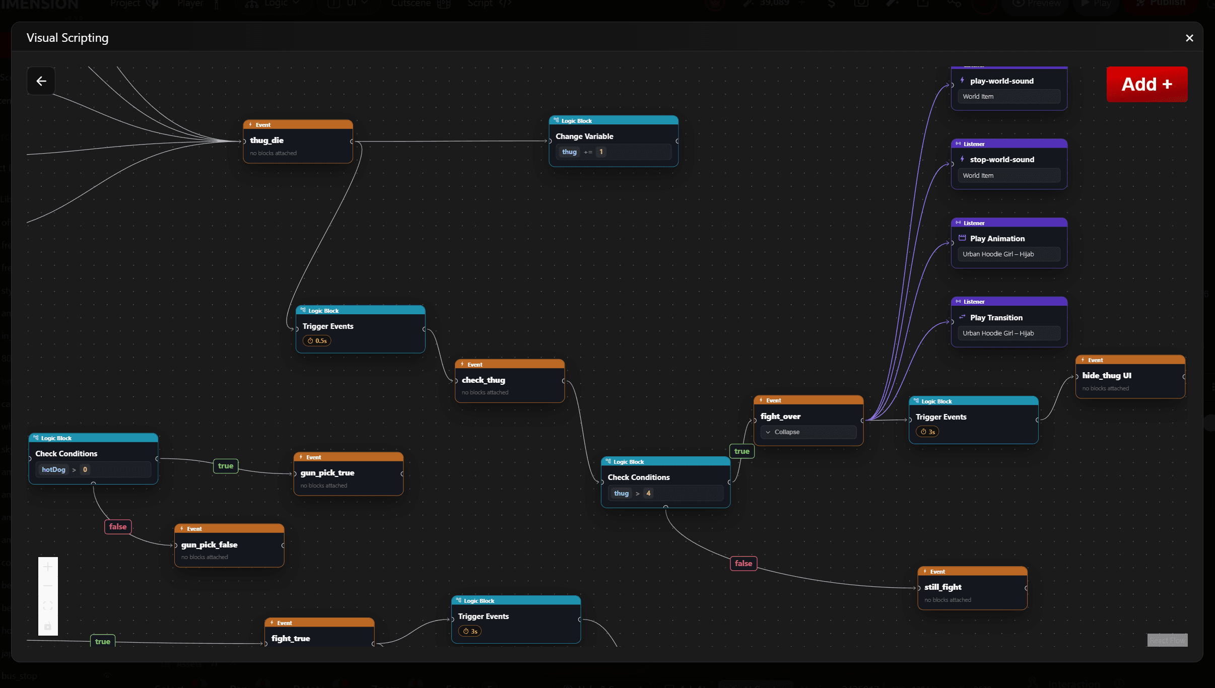1215x688 pixels.
Task: Open Urban Hoodie Girl field under Play Transition
Action: tap(1008, 333)
